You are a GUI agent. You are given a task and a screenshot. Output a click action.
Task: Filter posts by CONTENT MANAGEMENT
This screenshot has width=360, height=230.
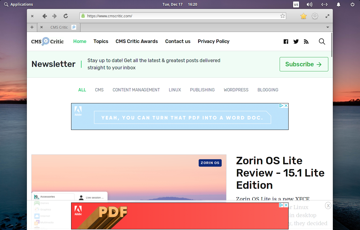(x=136, y=90)
